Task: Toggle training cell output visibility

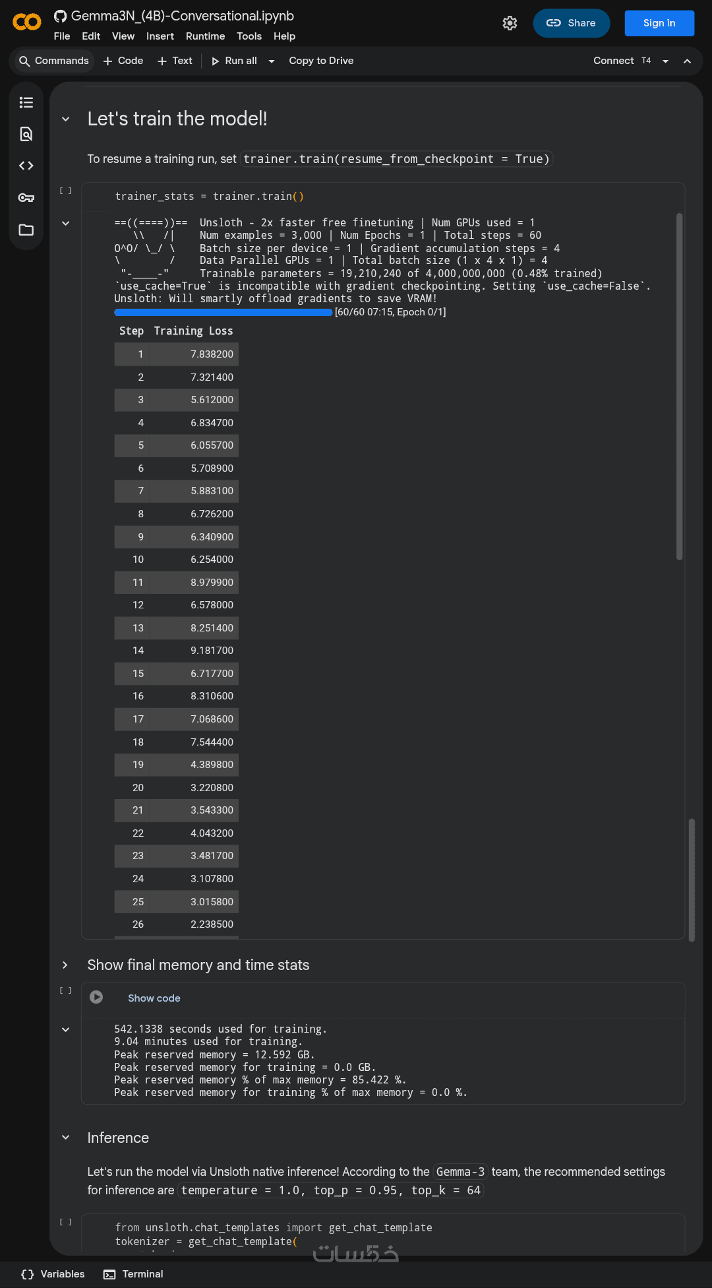Action: tap(66, 224)
